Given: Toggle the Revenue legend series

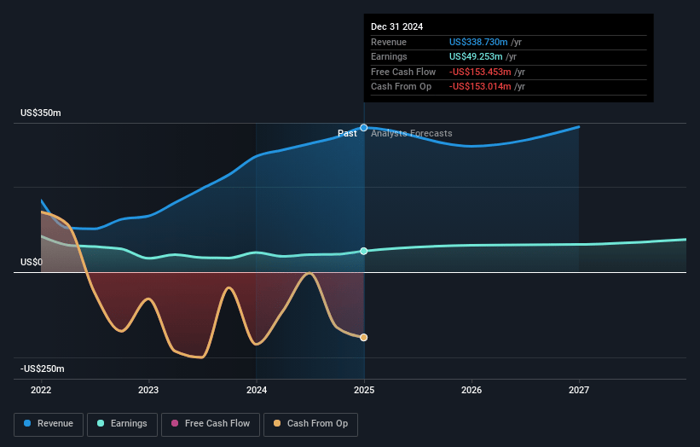Looking at the screenshot, I should (49, 424).
